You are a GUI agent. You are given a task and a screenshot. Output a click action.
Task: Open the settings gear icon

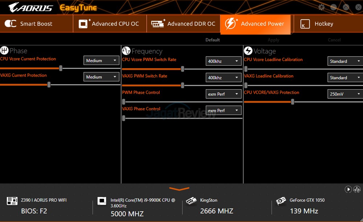[x=321, y=7]
